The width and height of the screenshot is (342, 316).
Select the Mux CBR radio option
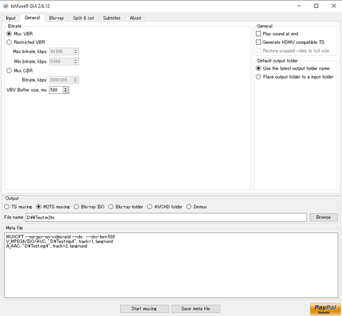pyautogui.click(x=19, y=71)
